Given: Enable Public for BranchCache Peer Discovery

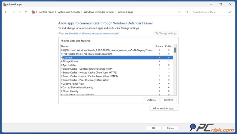Looking at the screenshot, I should (169, 80).
